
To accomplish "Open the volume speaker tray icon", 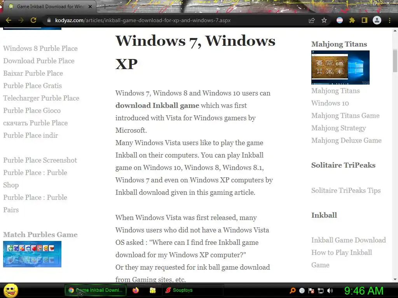I will [330, 291].
